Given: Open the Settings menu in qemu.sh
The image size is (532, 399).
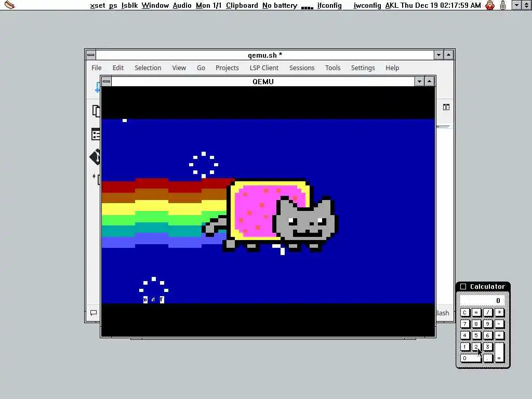Looking at the screenshot, I should click(363, 68).
